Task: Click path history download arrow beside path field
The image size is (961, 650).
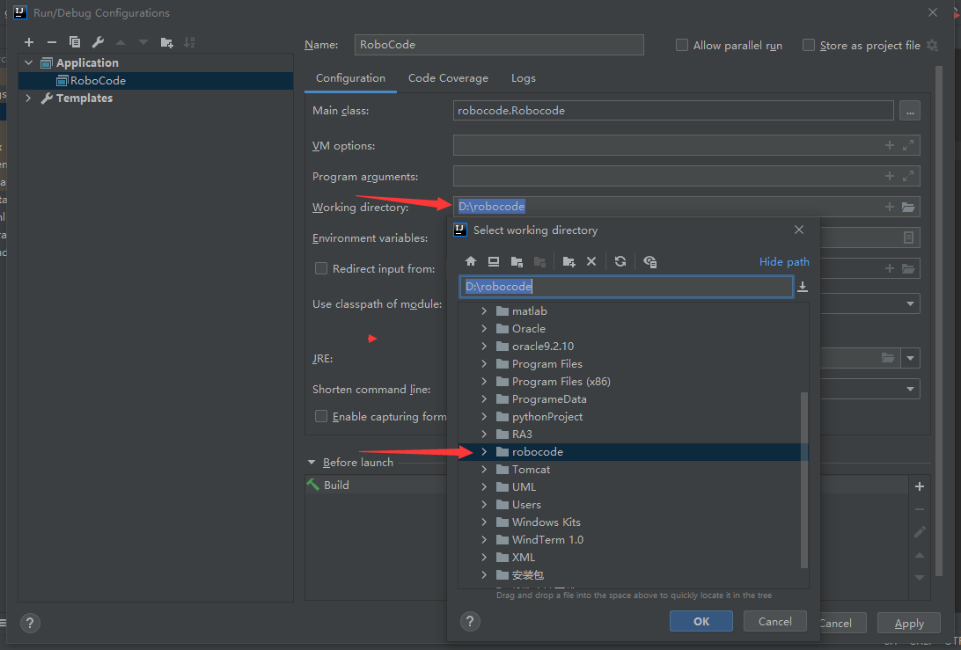Action: point(803,287)
